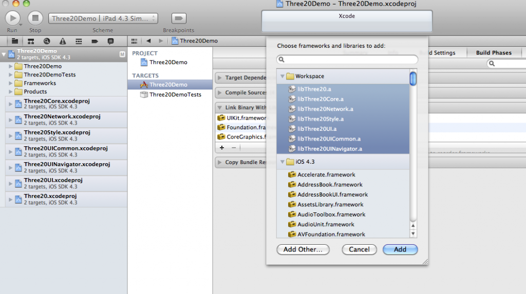
Task: Open the Debug navigator icon
Action: pyautogui.click(x=79, y=41)
